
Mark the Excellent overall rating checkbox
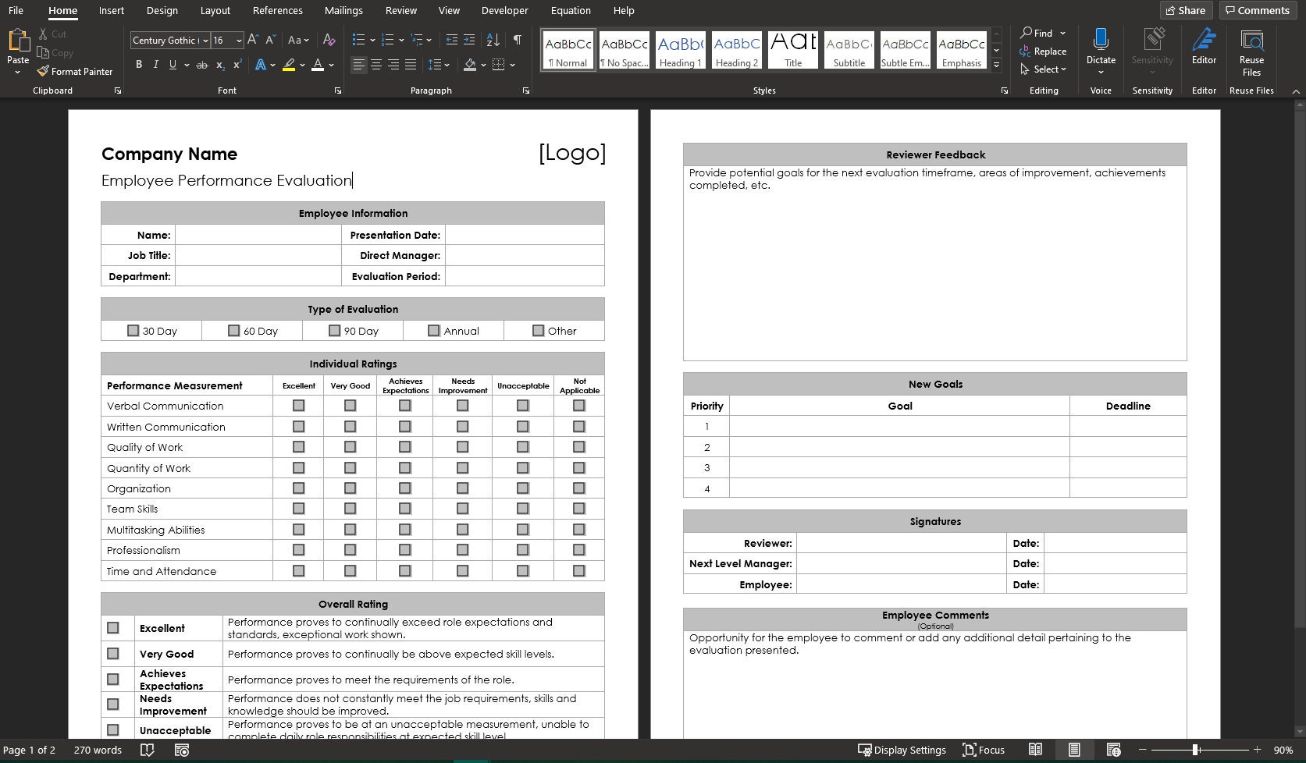[114, 627]
